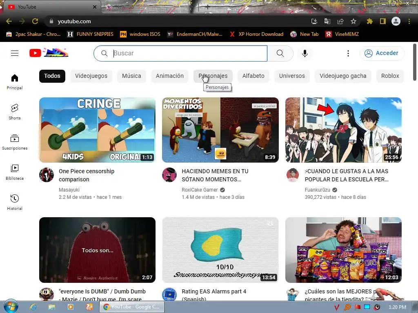Open Principal home in sidebar
Image resolution: width=418 pixels, height=313 pixels.
pyautogui.click(x=15, y=82)
